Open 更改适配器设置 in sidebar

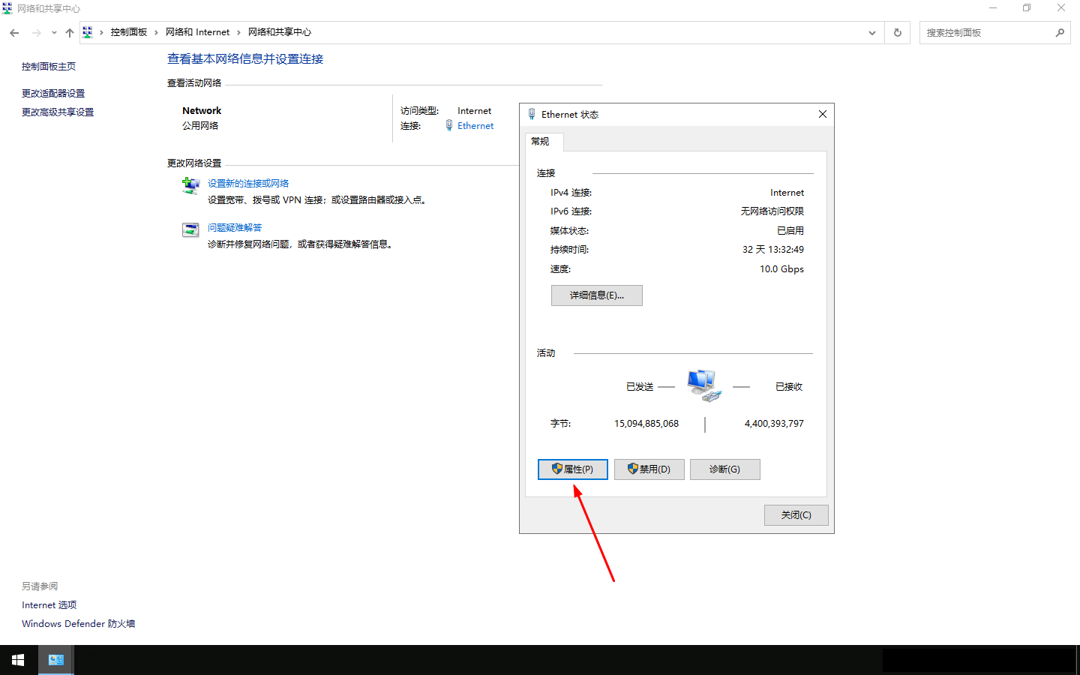(53, 94)
